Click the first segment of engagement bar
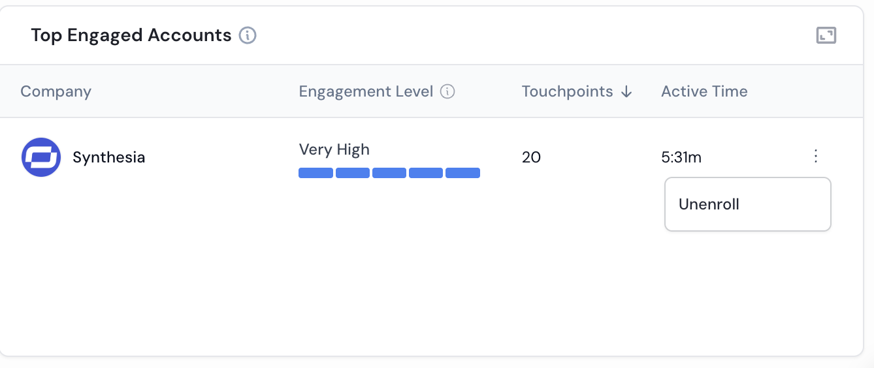Image resolution: width=874 pixels, height=368 pixels. (316, 173)
